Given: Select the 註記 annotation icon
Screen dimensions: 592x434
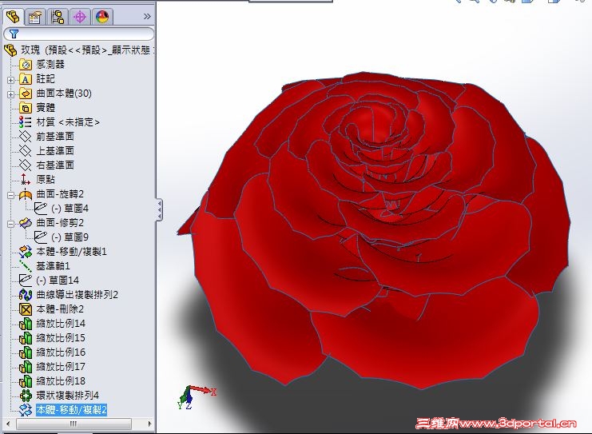Looking at the screenshot, I should 26,79.
